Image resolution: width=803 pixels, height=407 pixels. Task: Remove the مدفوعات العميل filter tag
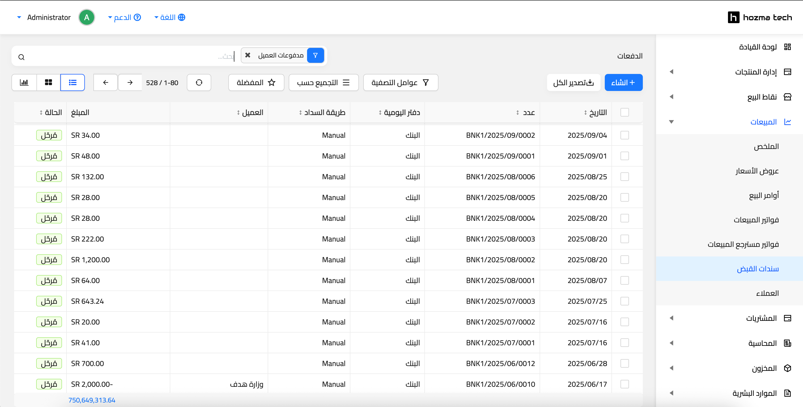[248, 55]
